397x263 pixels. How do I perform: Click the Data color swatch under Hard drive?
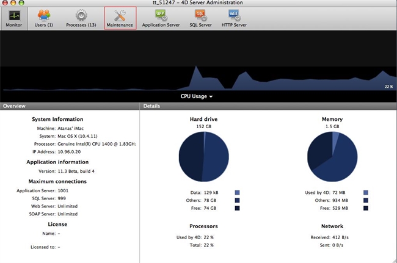tap(238, 192)
